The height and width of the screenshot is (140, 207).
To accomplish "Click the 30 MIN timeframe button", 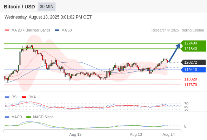I will [x=47, y=7].
